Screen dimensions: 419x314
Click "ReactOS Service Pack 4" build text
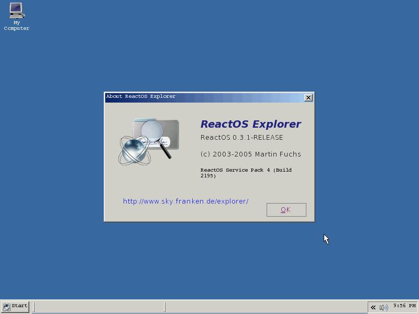pyautogui.click(x=246, y=173)
